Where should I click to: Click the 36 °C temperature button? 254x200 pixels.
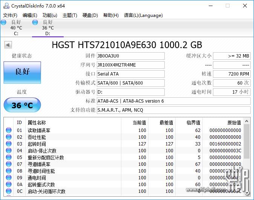pos(22,105)
